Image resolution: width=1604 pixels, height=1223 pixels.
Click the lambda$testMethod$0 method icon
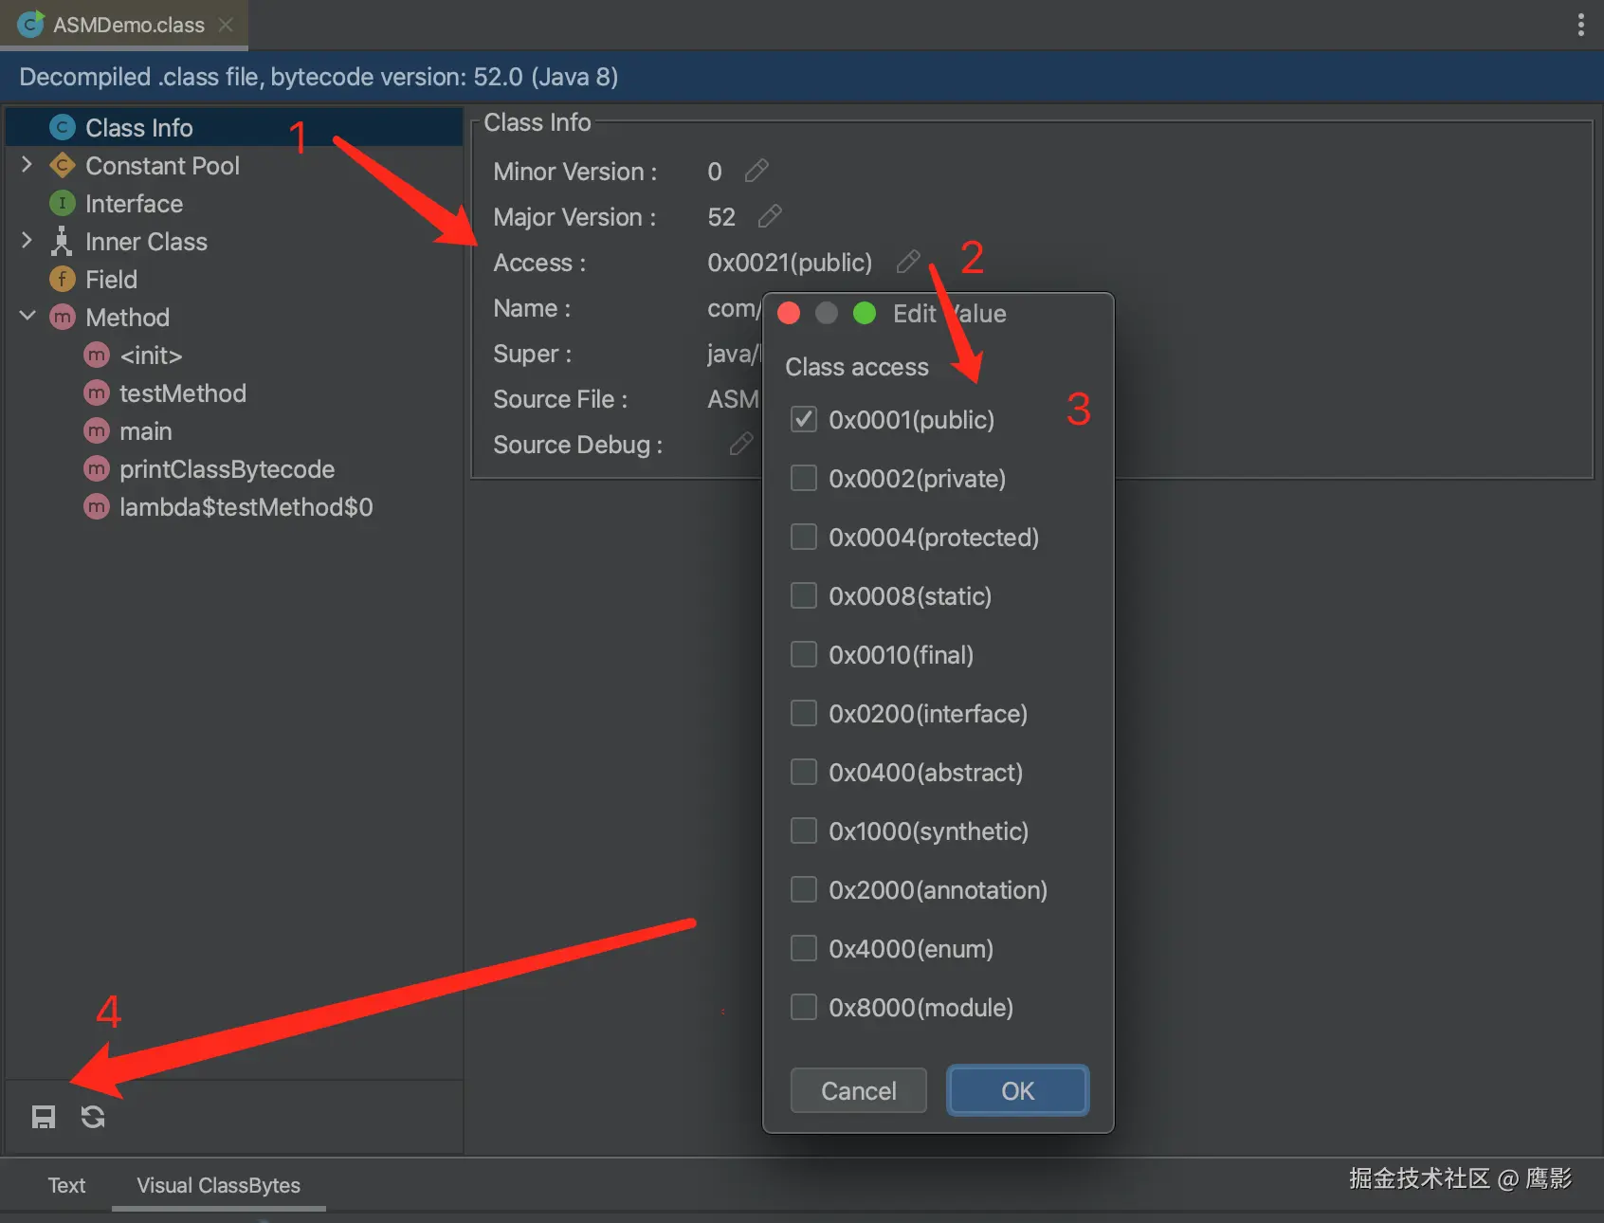[x=97, y=506]
